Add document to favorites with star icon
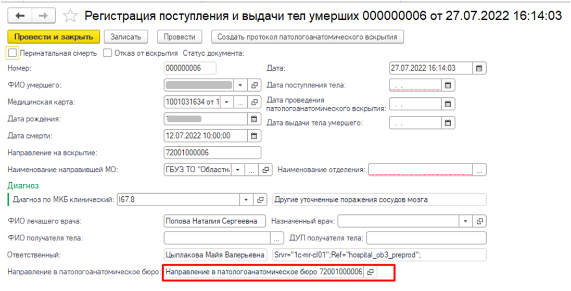571x291 pixels. 70,16
